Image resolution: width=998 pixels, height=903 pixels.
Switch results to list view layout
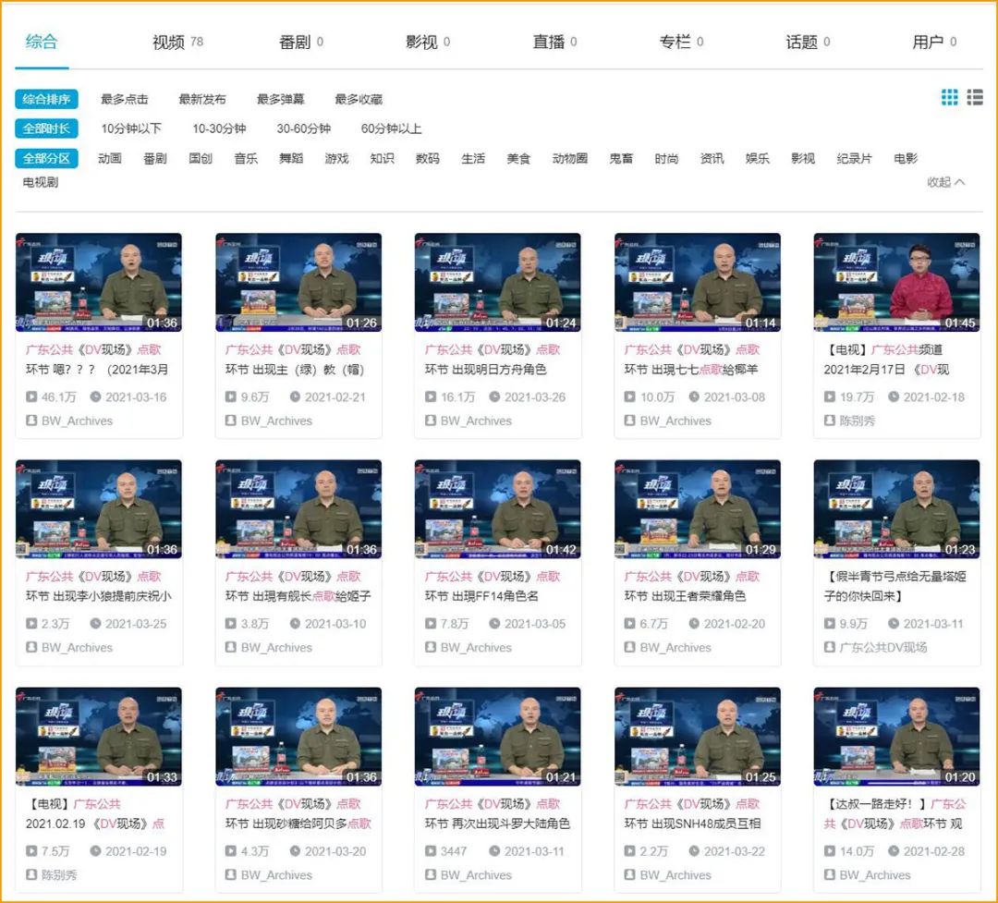point(975,97)
